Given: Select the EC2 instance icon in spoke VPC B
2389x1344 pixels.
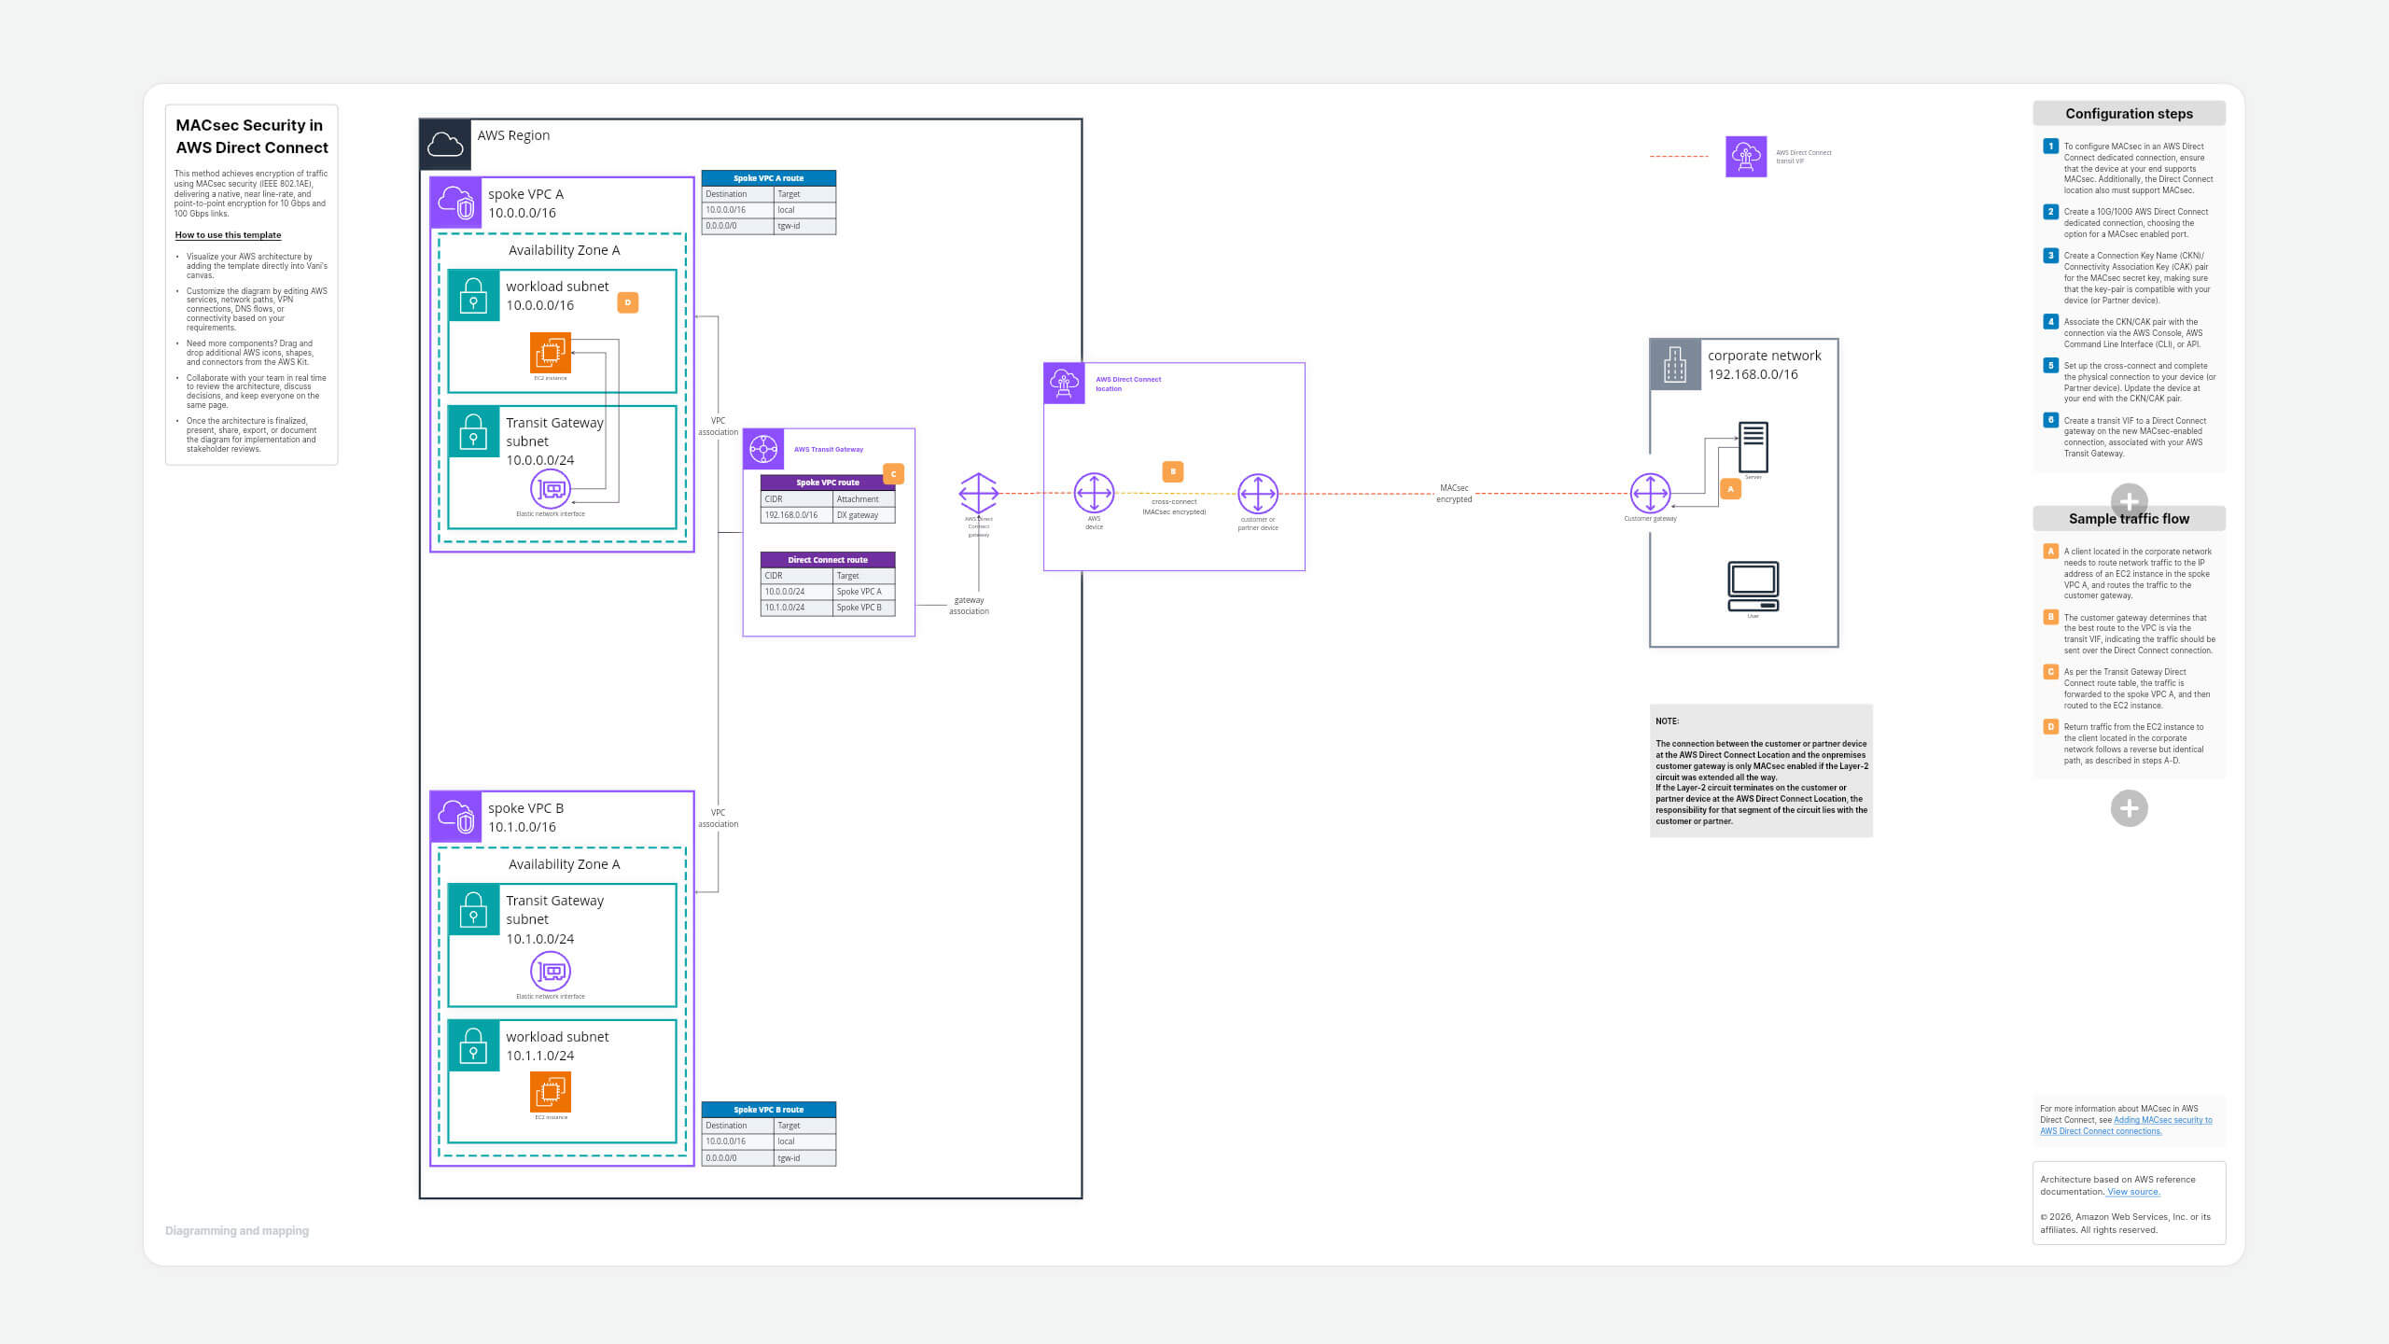Looking at the screenshot, I should tap(551, 1092).
